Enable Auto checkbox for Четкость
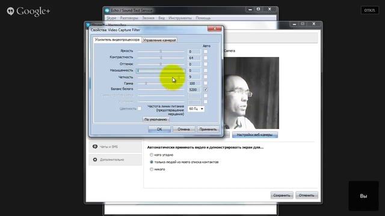The width and height of the screenshot is (385, 216). 205,77
